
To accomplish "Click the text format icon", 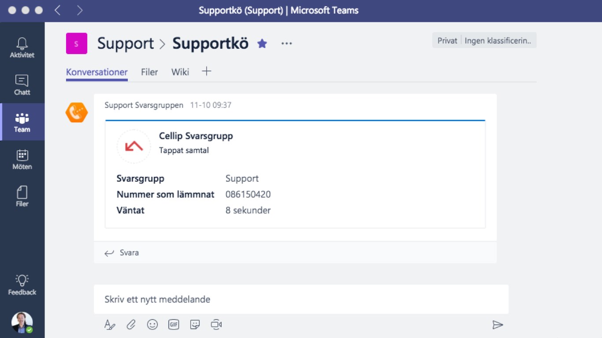I will click(x=110, y=325).
